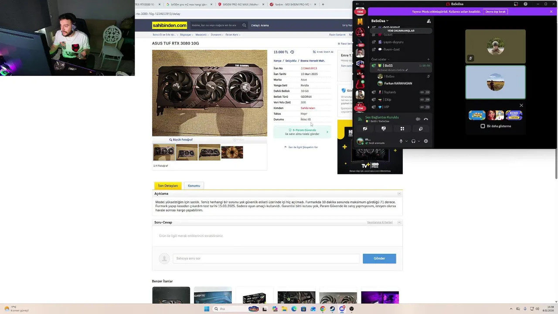
Task: Click the add channel plus in Özel odalar
Action: pyautogui.click(x=429, y=59)
